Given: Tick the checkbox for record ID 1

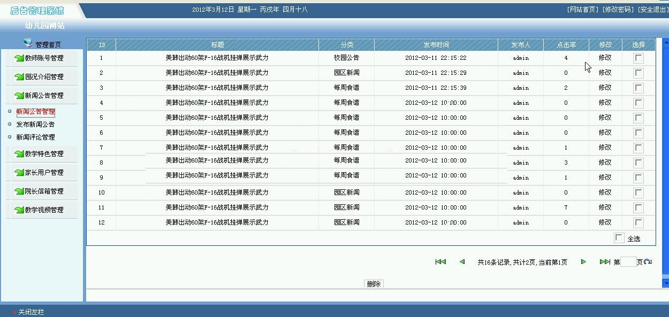Looking at the screenshot, I should pyautogui.click(x=638, y=58).
